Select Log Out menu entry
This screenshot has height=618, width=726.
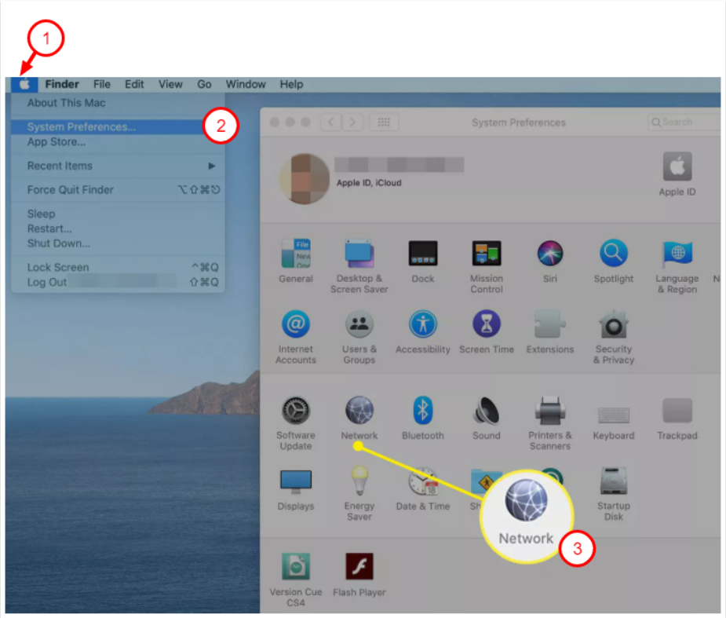coord(118,282)
